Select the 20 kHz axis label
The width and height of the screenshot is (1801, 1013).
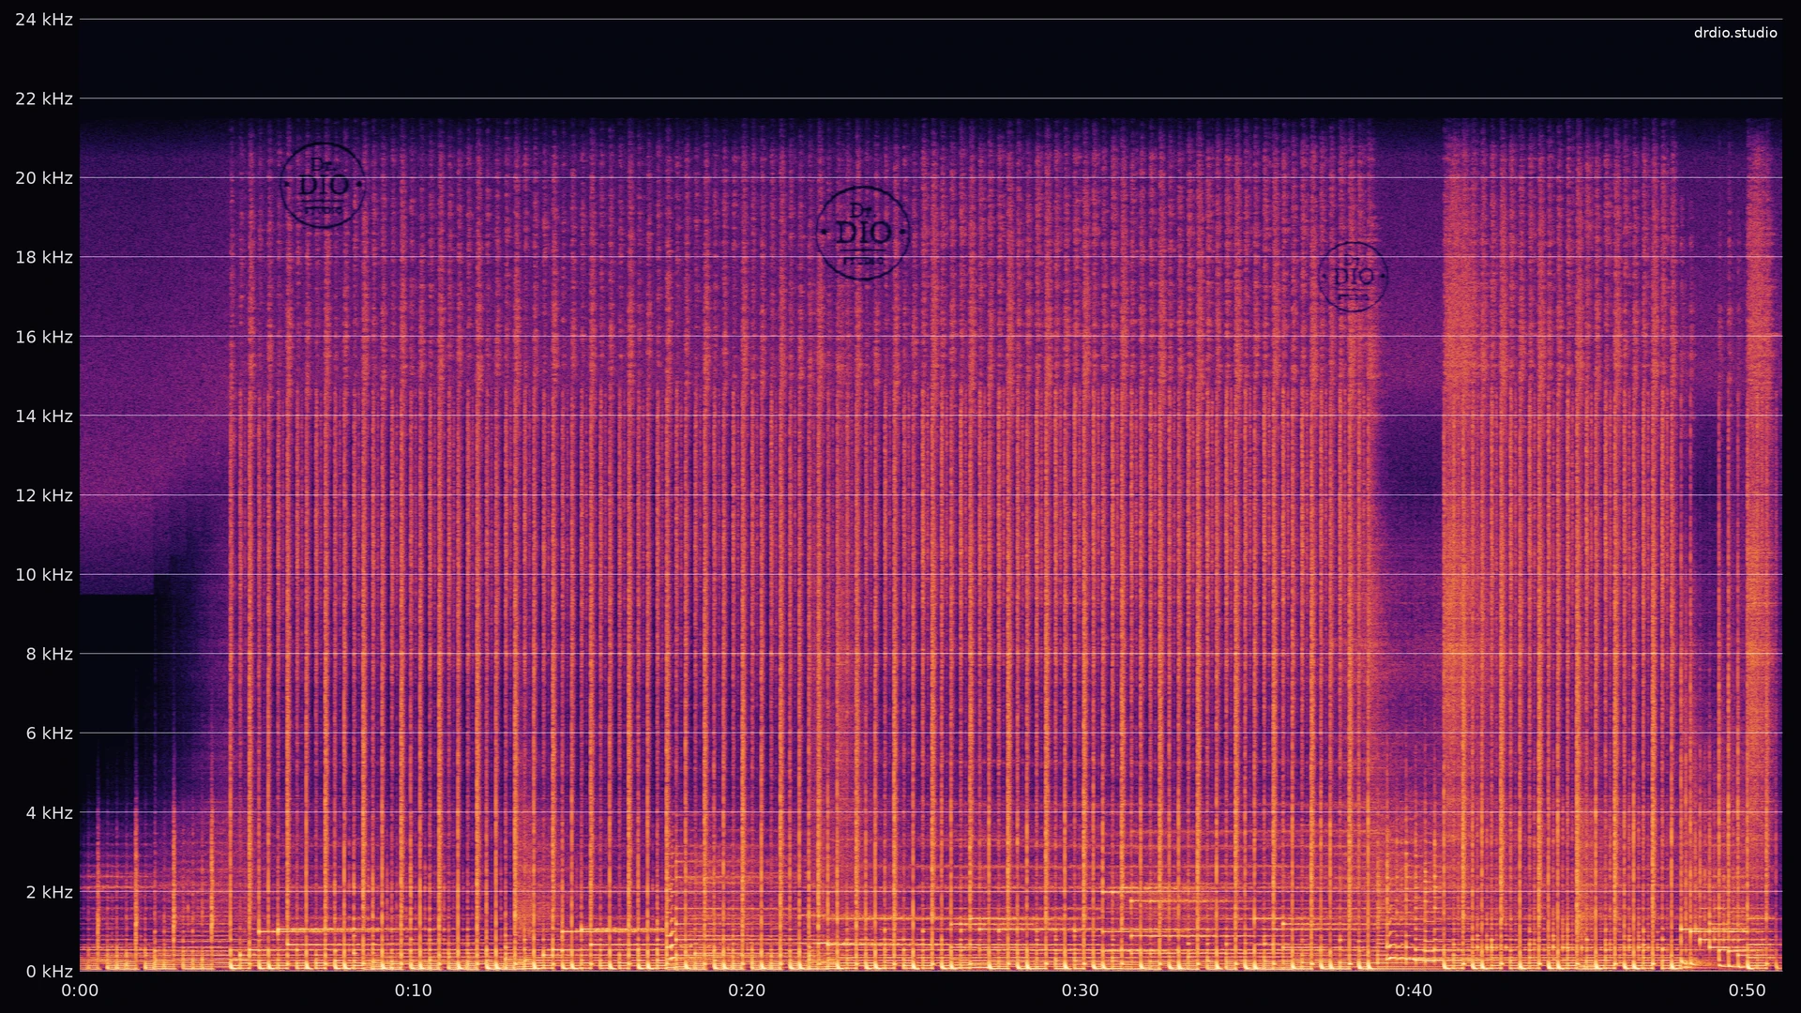click(44, 178)
